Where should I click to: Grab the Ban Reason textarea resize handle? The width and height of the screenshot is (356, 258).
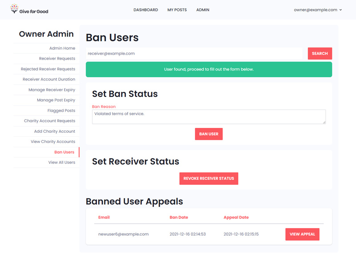coord(324,122)
